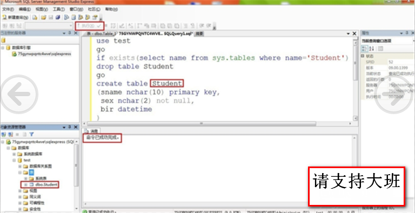
Task: Click the Open File folder icon
Action: [44, 17]
